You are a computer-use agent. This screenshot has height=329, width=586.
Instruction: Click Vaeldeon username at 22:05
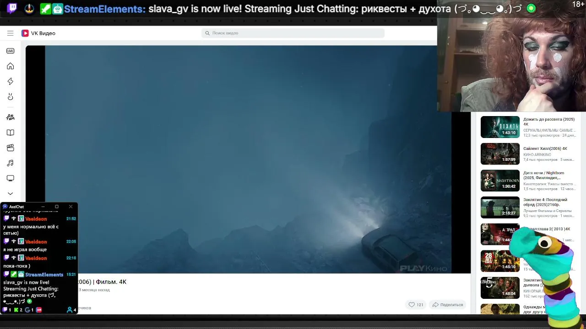(36, 242)
